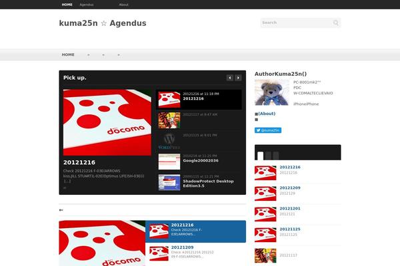Expand the middle dropdown arrow in gray navigation bar
400x266 pixels.
(103, 55)
